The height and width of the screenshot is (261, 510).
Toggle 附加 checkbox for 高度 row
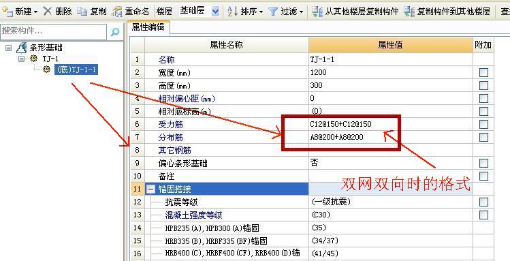(483, 85)
